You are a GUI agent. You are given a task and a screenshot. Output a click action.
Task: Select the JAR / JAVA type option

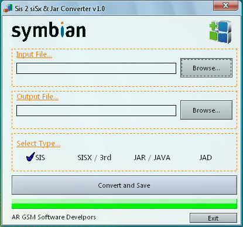click(152, 158)
